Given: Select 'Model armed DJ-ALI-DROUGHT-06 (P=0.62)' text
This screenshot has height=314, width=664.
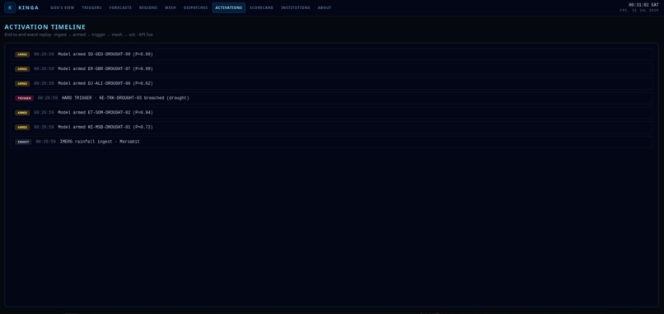Looking at the screenshot, I should [105, 83].
